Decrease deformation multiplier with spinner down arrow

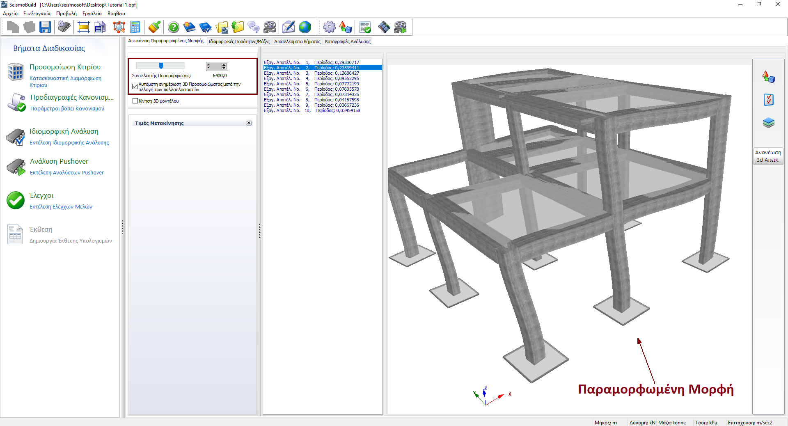coord(224,68)
